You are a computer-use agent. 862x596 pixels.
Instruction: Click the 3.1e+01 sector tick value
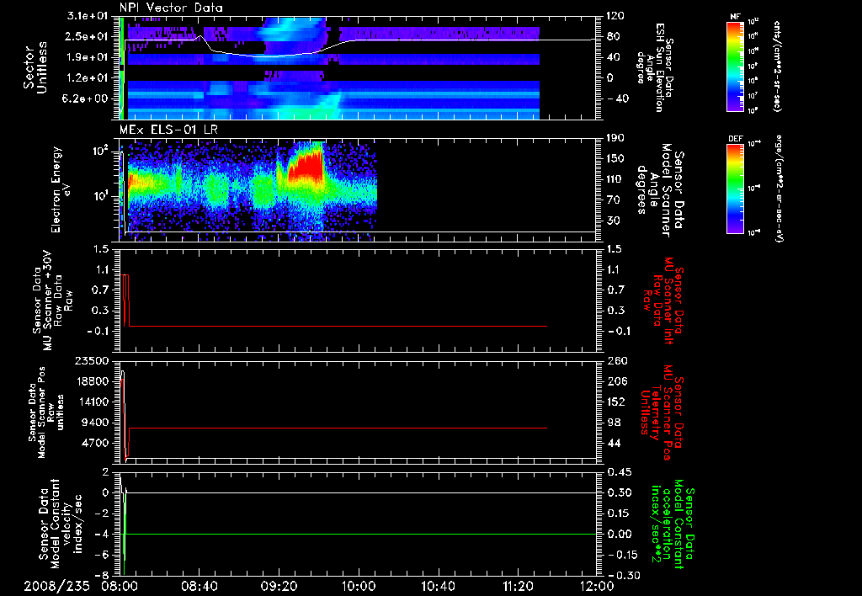coord(88,16)
